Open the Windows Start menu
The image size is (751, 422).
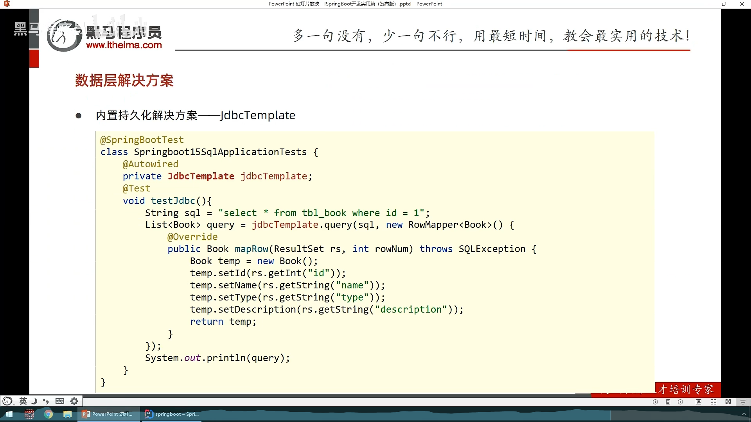(9, 414)
